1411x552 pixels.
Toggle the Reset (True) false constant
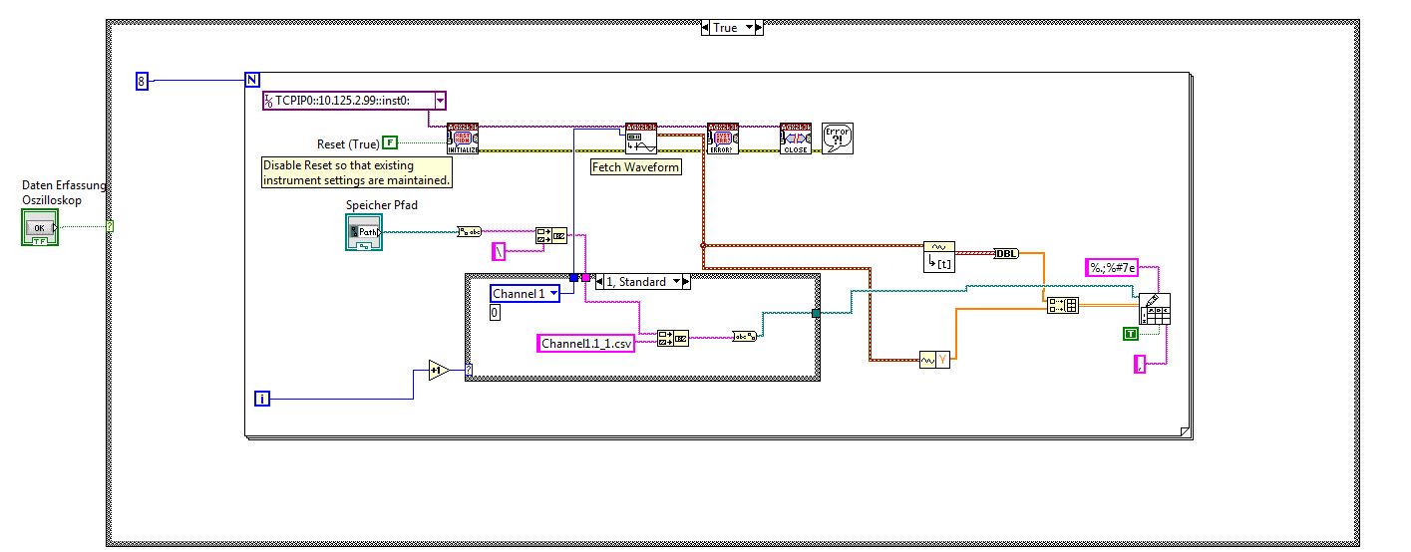pyautogui.click(x=390, y=143)
